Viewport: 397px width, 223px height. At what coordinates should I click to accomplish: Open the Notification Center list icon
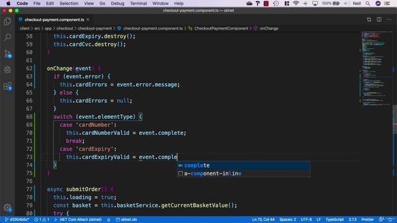pos(387,3)
